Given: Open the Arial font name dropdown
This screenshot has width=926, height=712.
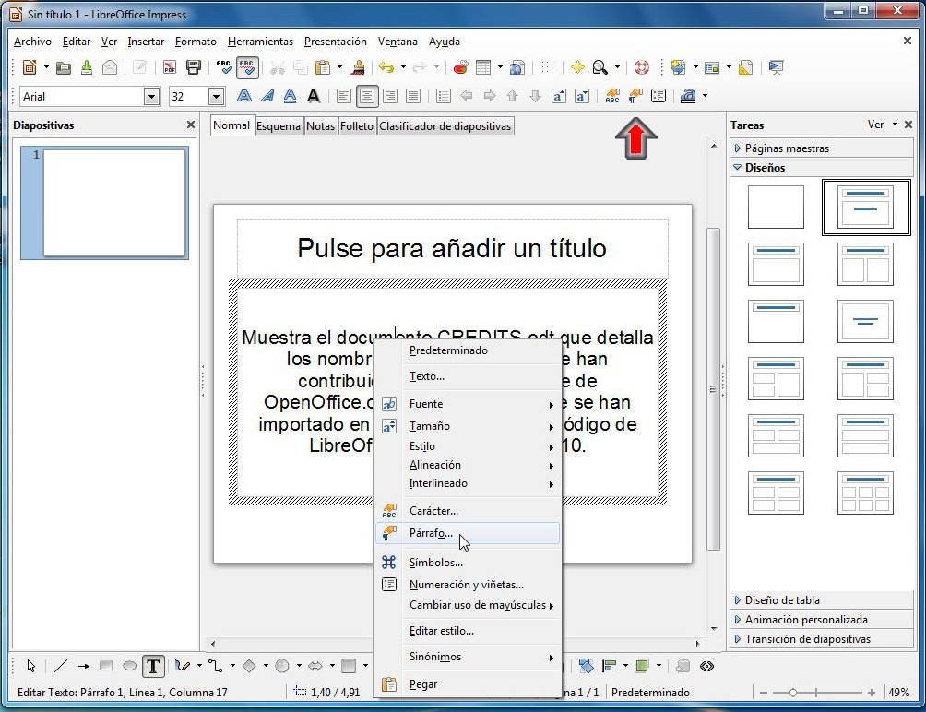Looking at the screenshot, I should pyautogui.click(x=151, y=96).
